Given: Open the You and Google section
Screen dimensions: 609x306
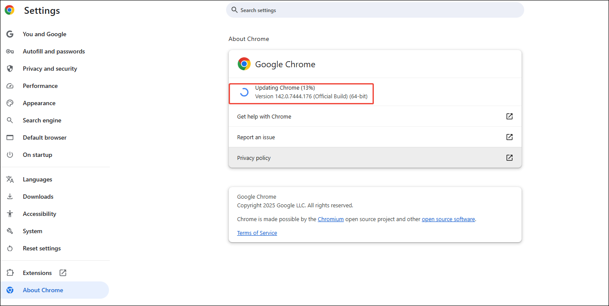Looking at the screenshot, I should (x=44, y=34).
